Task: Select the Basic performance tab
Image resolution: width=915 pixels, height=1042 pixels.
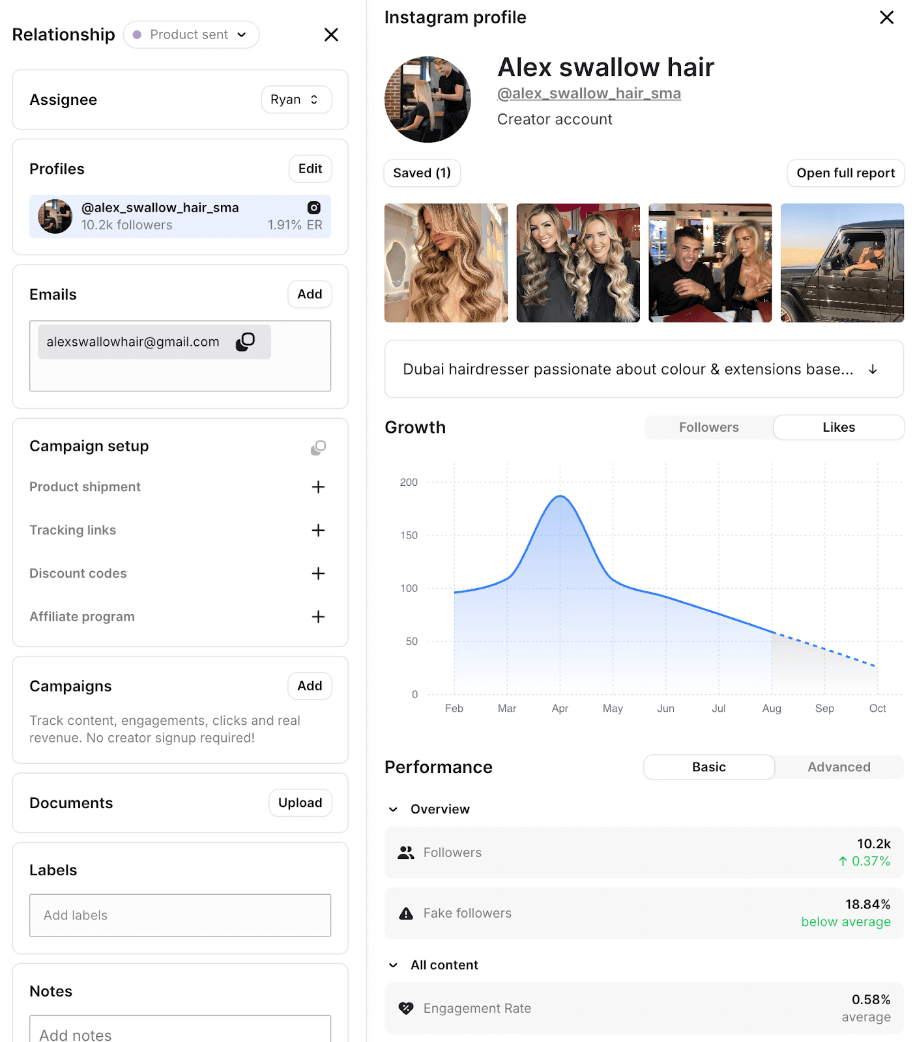Action: tap(709, 767)
